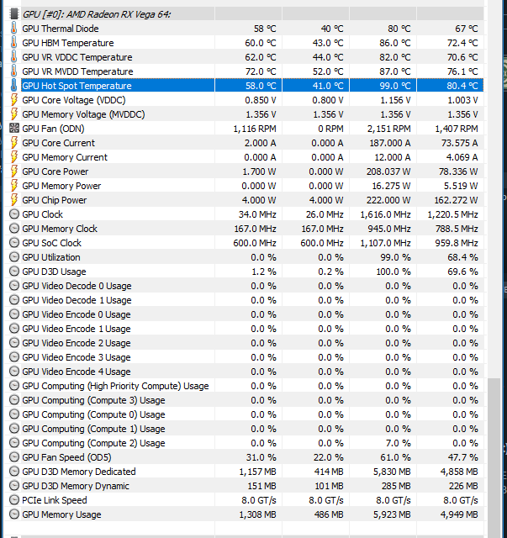The width and height of the screenshot is (507, 538).
Task: Select the GPU Memory Clock label
Action: [60, 229]
